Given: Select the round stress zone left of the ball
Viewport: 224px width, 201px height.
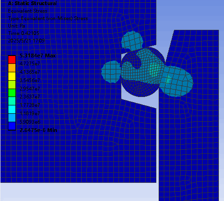Looking at the screenshot, I should point(111,72).
